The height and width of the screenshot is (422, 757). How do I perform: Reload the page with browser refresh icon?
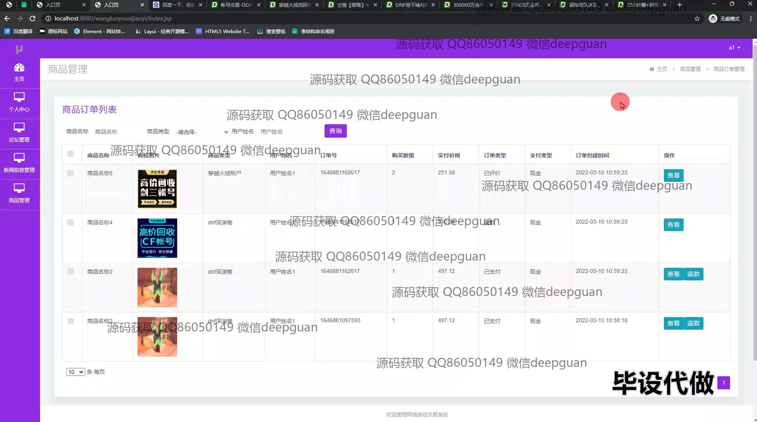(x=32, y=19)
